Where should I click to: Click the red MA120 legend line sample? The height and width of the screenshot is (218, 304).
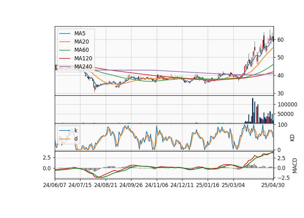(x=65, y=58)
